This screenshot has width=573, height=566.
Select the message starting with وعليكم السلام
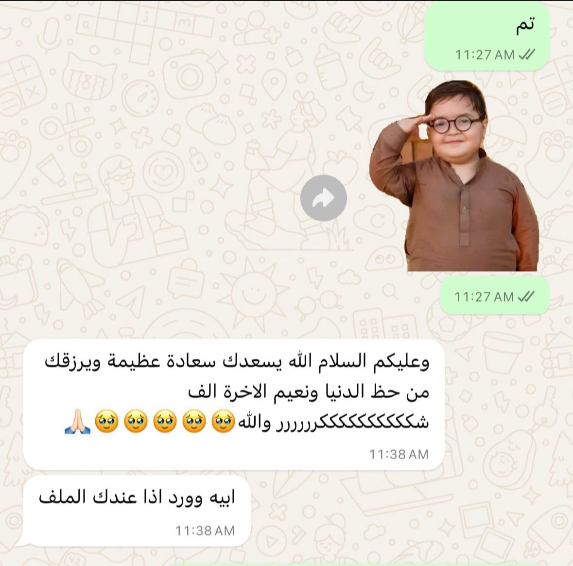(x=234, y=405)
